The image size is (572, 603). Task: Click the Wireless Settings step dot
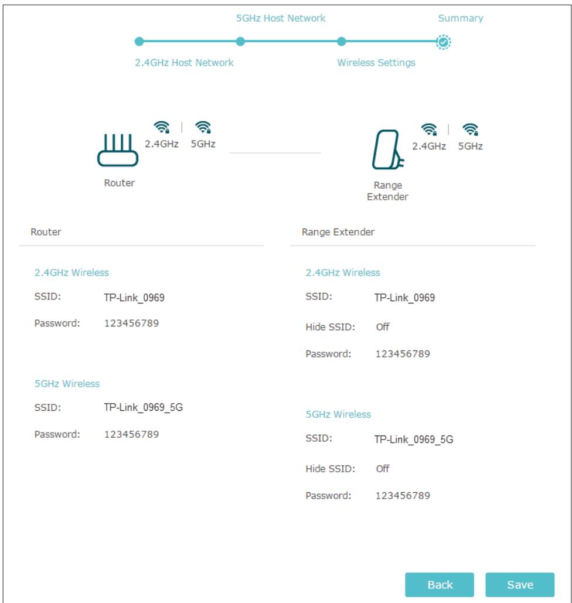(x=343, y=41)
